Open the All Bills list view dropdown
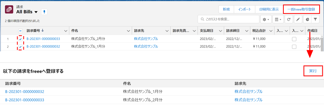This screenshot has width=324, height=105. click(x=36, y=12)
